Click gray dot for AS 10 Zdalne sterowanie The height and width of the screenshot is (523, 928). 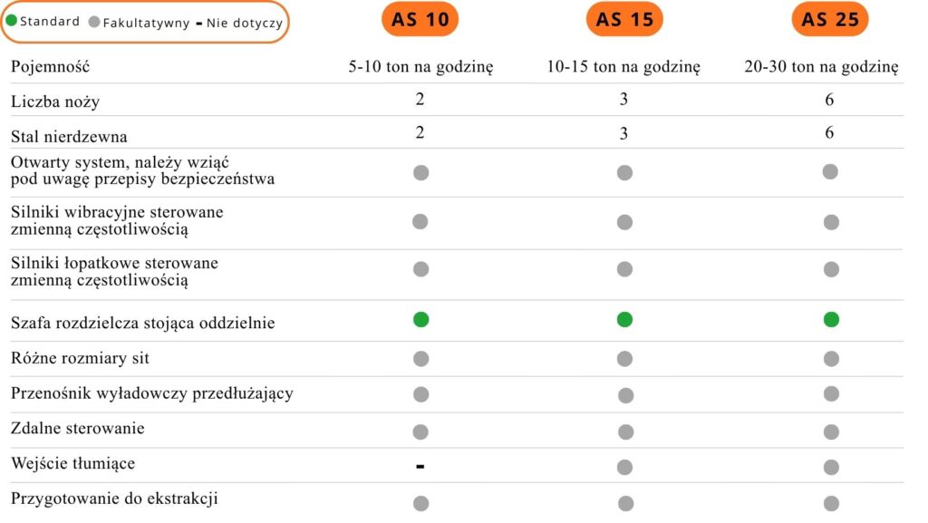(x=420, y=431)
